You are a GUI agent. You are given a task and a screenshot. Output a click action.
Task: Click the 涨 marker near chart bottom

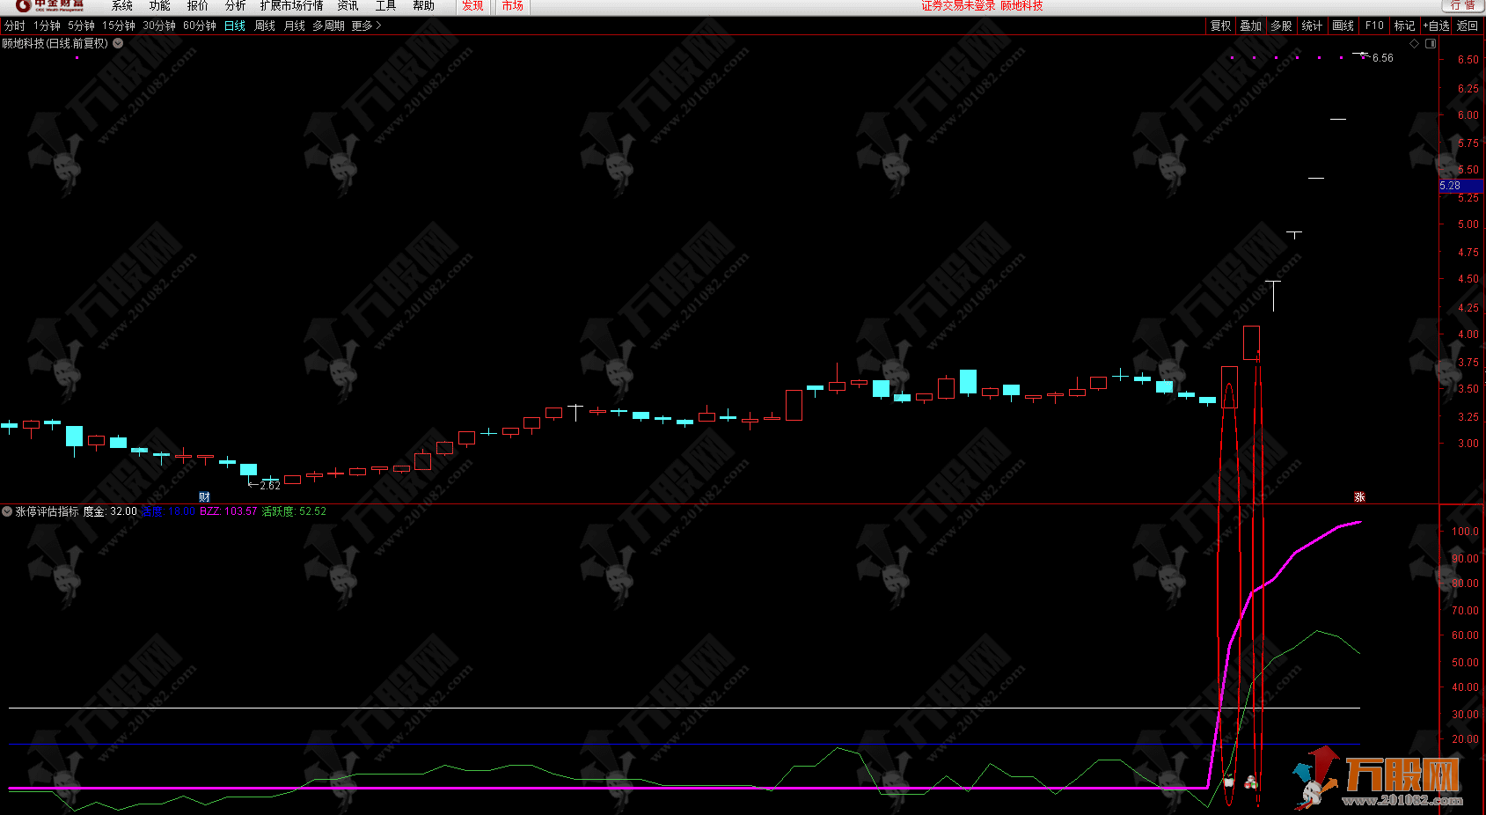click(x=1359, y=497)
